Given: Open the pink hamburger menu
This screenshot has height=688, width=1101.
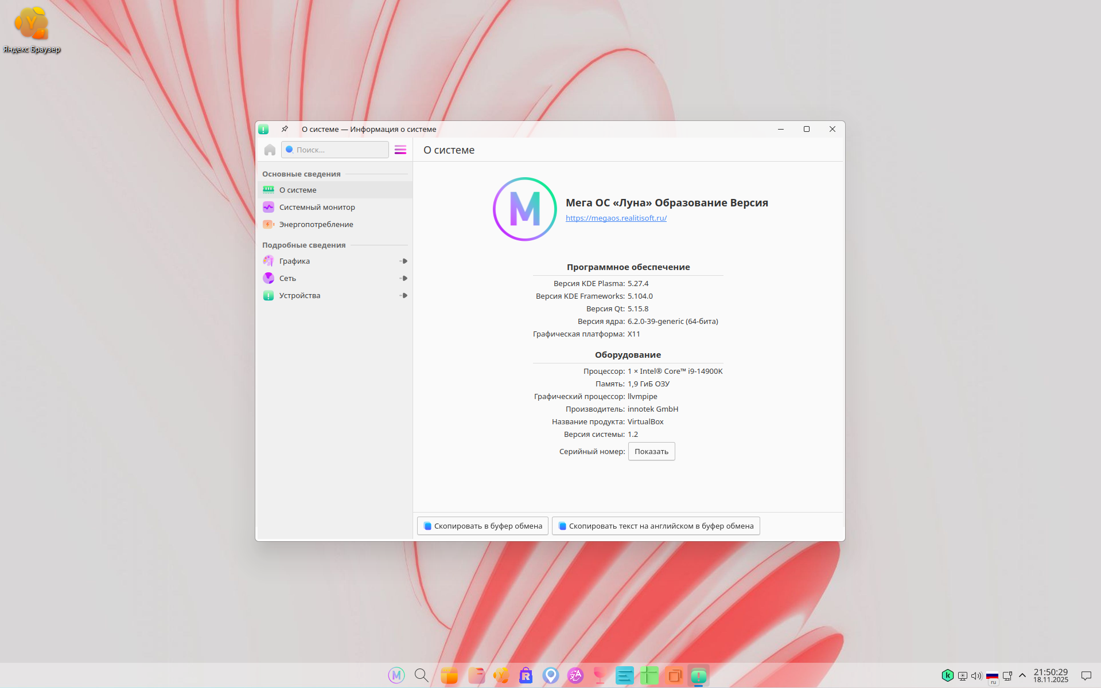Looking at the screenshot, I should (400, 150).
